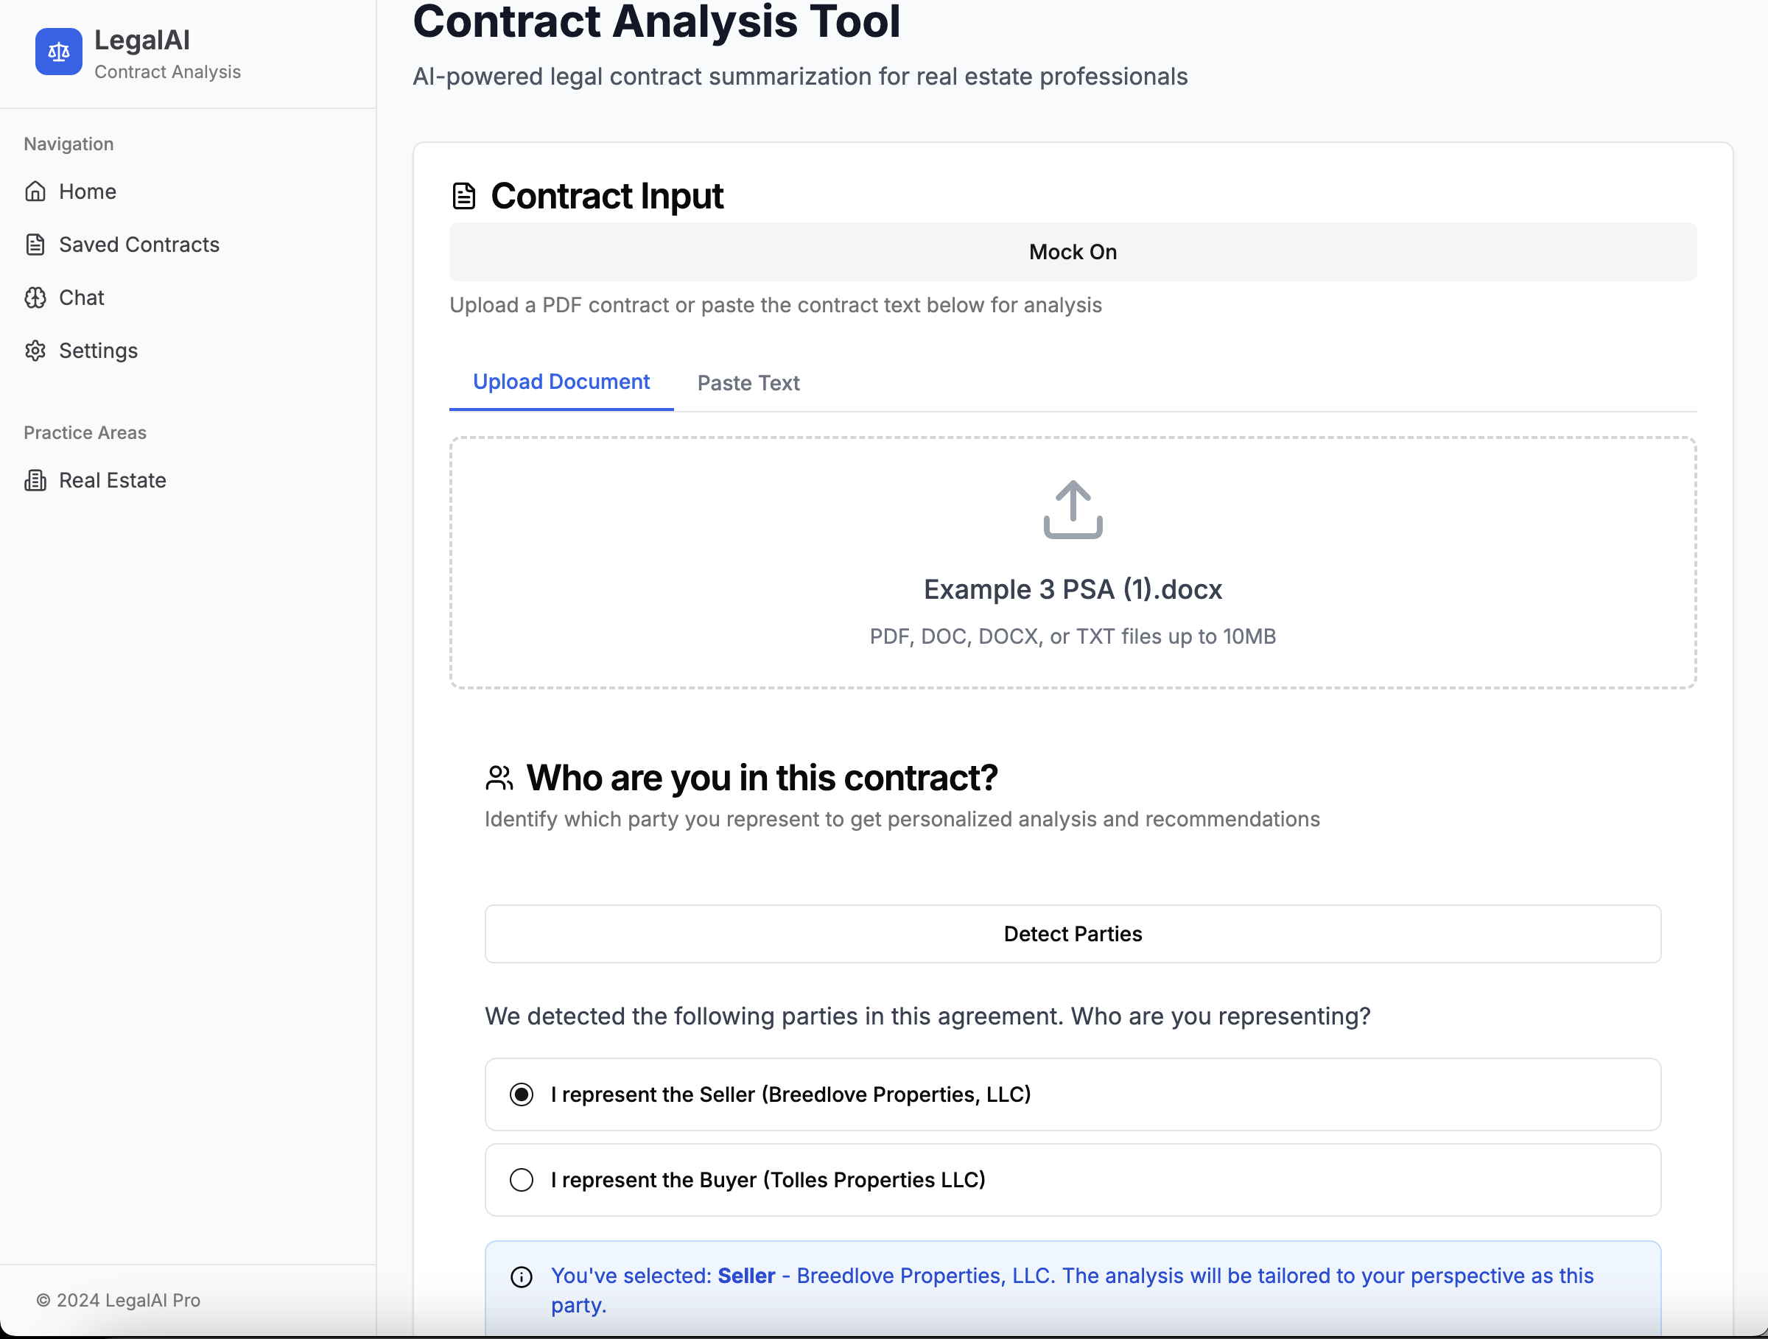This screenshot has width=1768, height=1339.
Task: Select the Home house icon in sidebar
Action: [x=36, y=191]
